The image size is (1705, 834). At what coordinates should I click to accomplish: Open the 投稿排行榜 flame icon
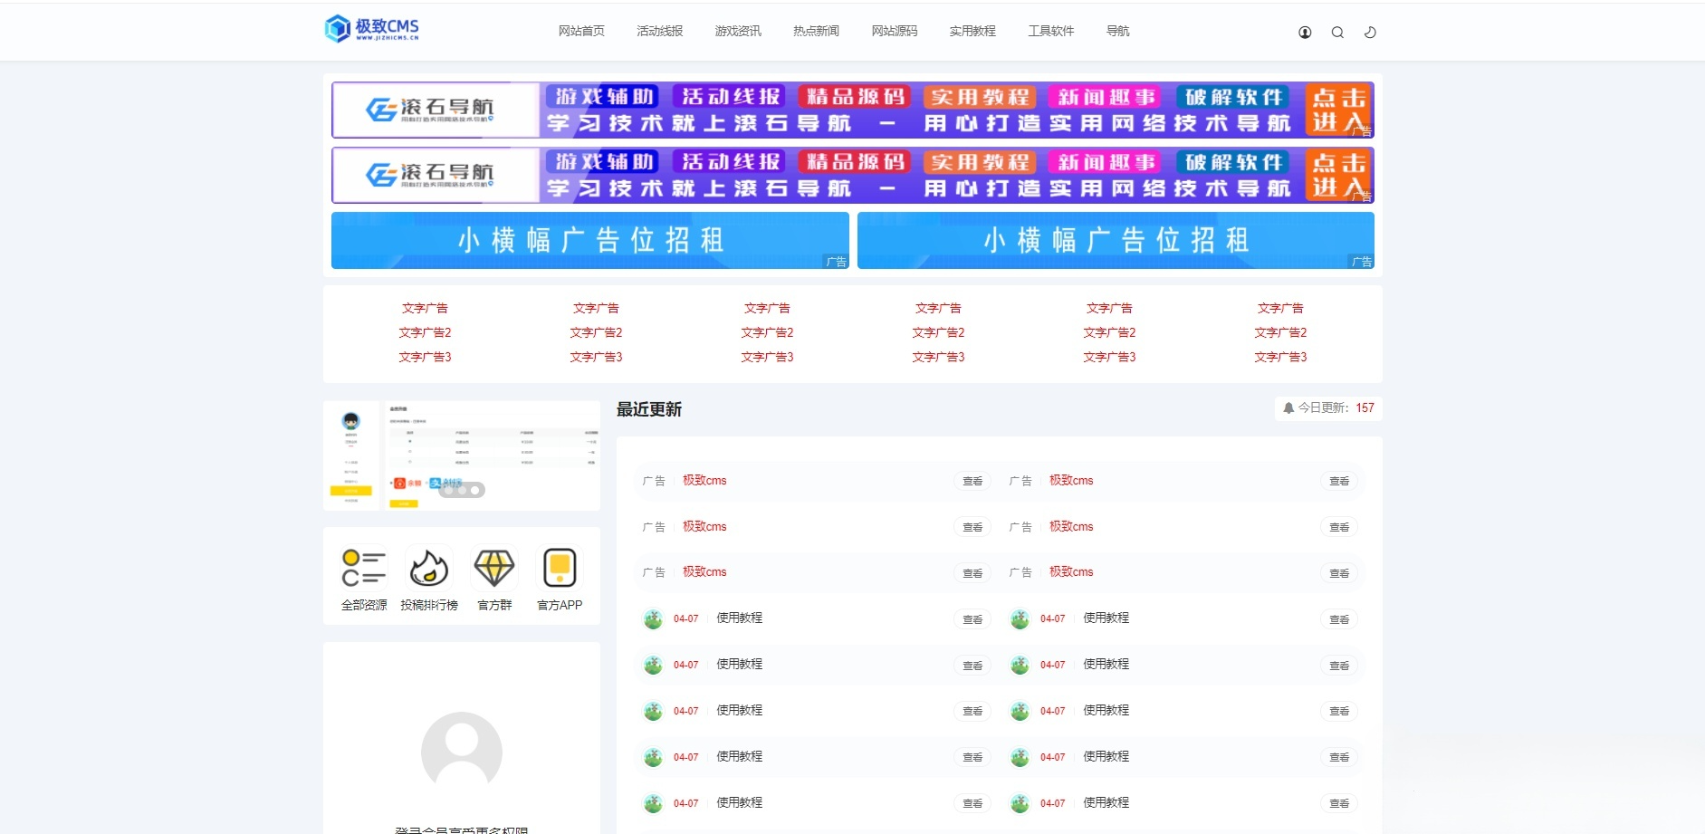(428, 565)
